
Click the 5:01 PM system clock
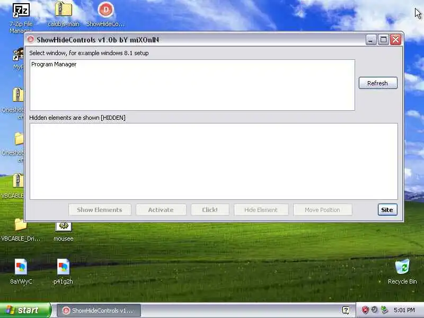(x=404, y=310)
